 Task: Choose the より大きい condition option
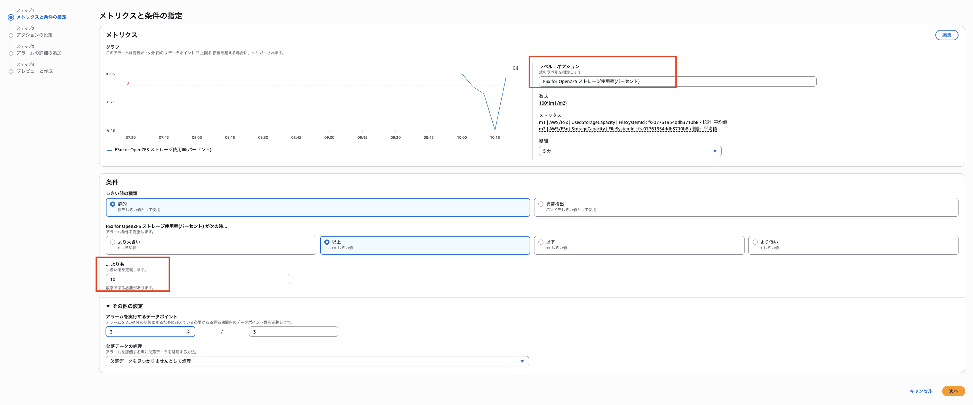pyautogui.click(x=113, y=242)
